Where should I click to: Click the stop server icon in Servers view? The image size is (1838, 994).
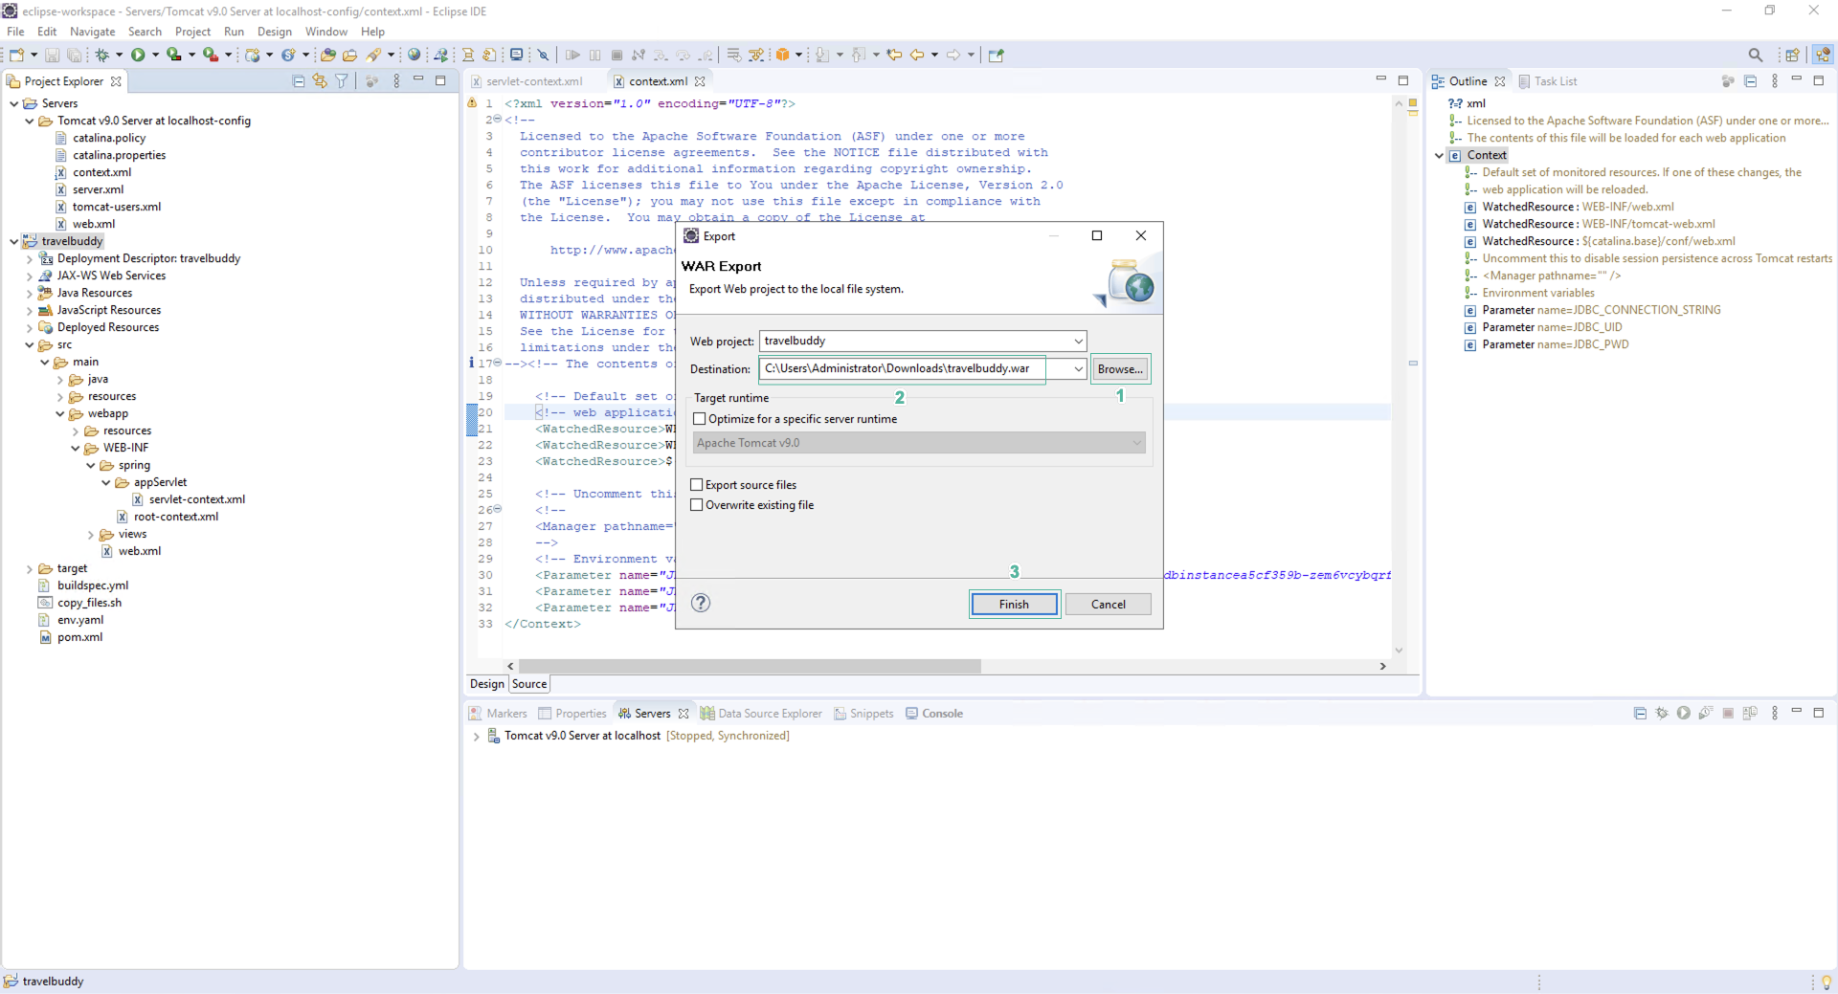pyautogui.click(x=1728, y=713)
